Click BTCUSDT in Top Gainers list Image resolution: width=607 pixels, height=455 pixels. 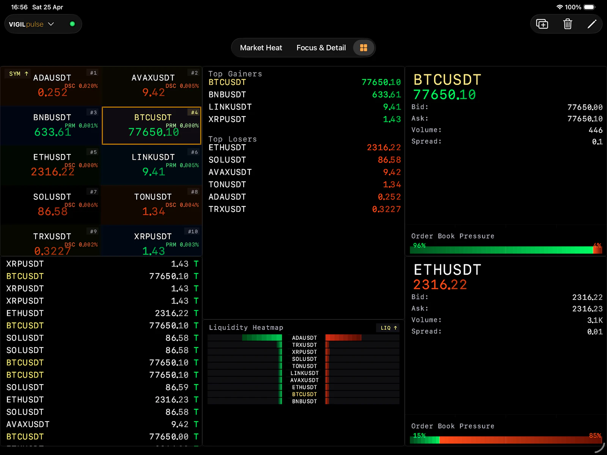point(304,82)
